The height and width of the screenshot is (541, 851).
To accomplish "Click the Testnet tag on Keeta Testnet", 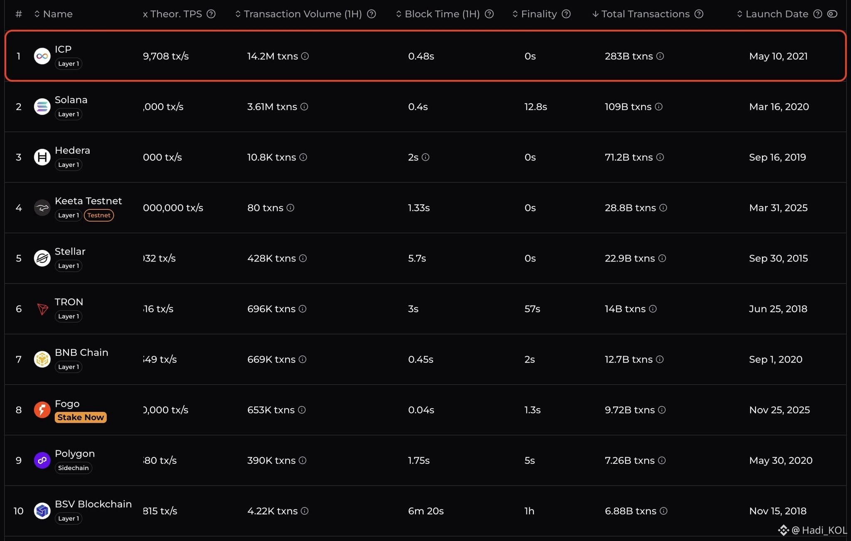I will (99, 215).
